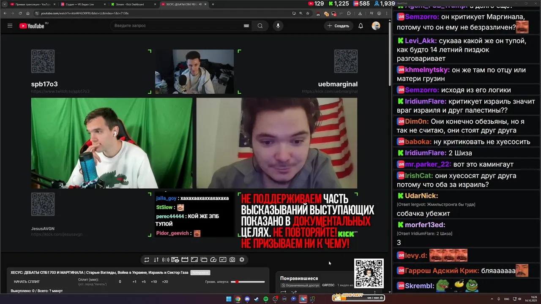Click the +1 split minutes button
The height and width of the screenshot is (304, 541).
click(134, 282)
